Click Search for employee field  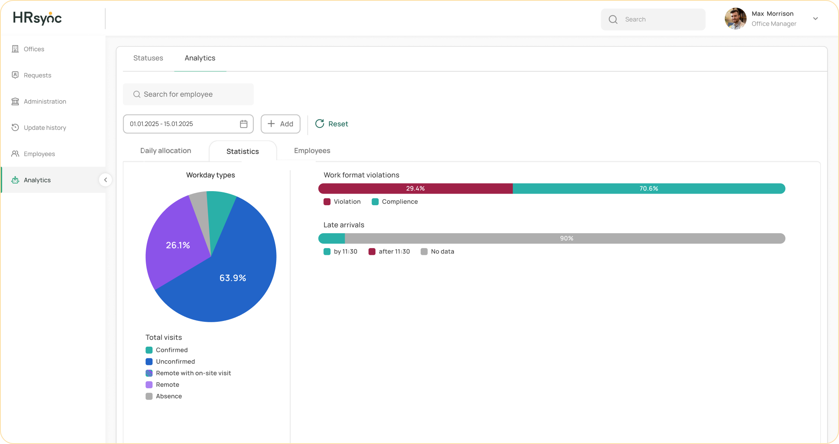click(188, 94)
